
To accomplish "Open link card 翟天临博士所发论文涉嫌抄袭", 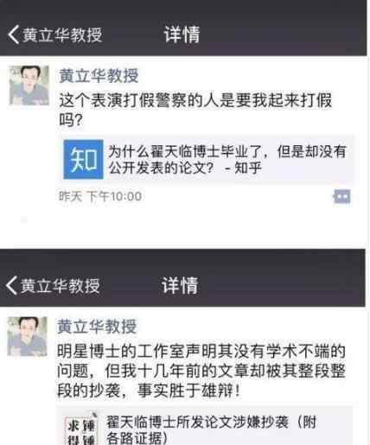I will [x=205, y=427].
